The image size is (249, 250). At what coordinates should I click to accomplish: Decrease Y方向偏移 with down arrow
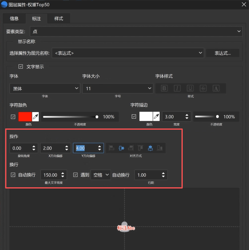point(99,150)
